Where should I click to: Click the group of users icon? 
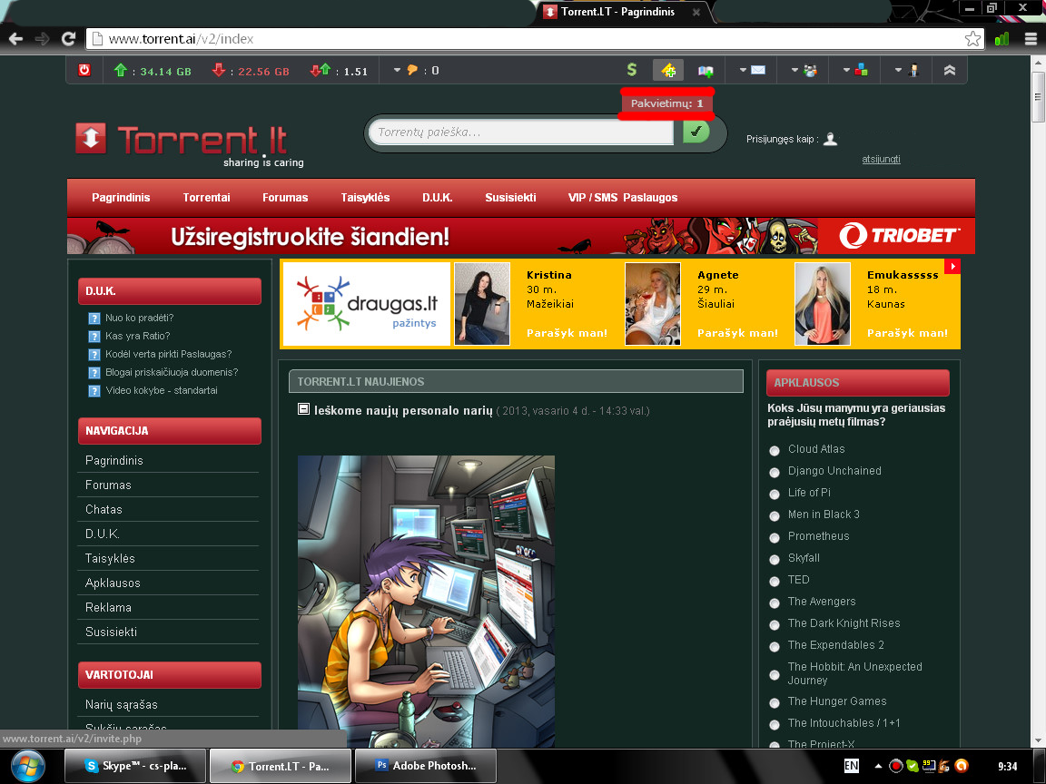click(x=810, y=70)
